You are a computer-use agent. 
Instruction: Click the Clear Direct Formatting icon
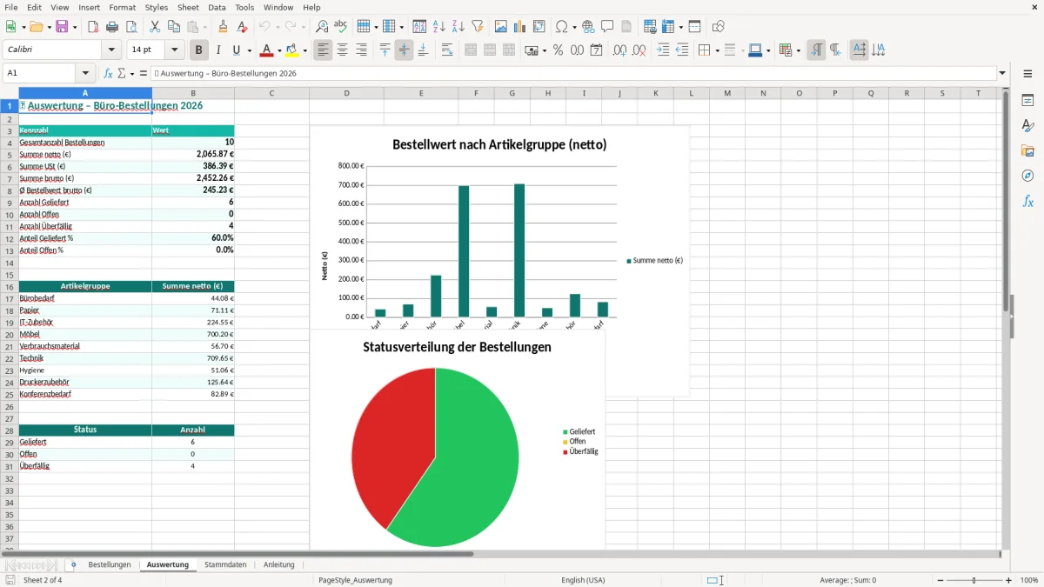pos(243,27)
